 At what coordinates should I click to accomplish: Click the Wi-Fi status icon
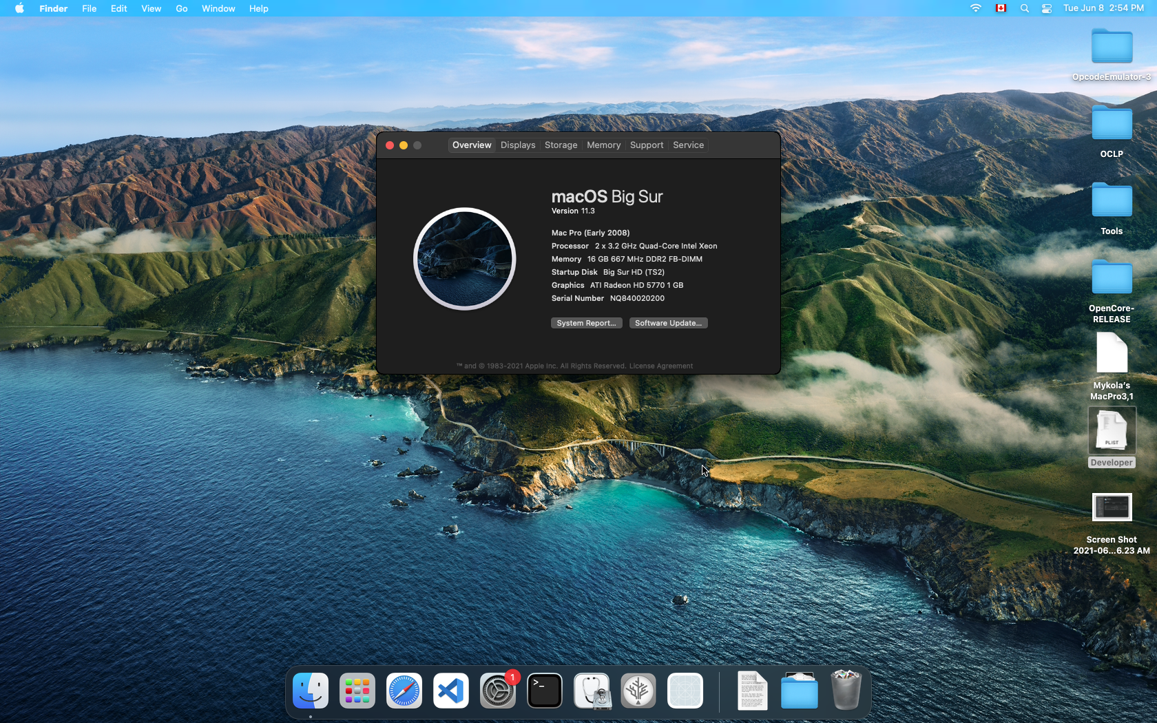click(975, 8)
